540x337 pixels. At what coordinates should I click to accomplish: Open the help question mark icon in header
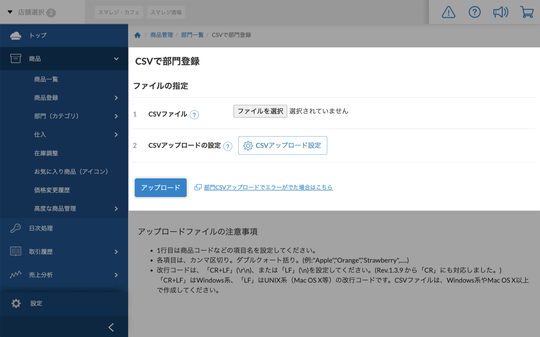[x=475, y=12]
